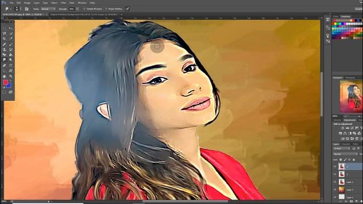Enable Sample All Layers checkbox
This screenshot has height=204, width=363.
click(85, 9)
